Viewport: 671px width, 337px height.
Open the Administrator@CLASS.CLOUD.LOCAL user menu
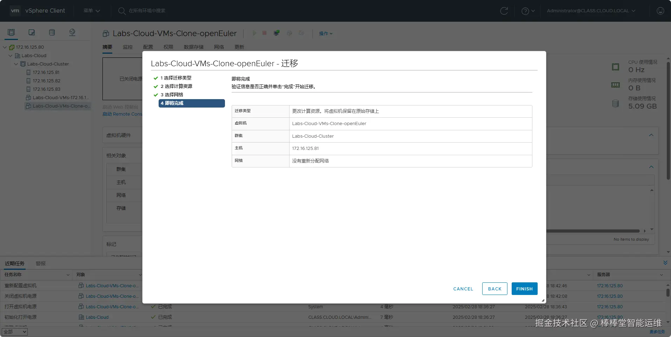(591, 11)
